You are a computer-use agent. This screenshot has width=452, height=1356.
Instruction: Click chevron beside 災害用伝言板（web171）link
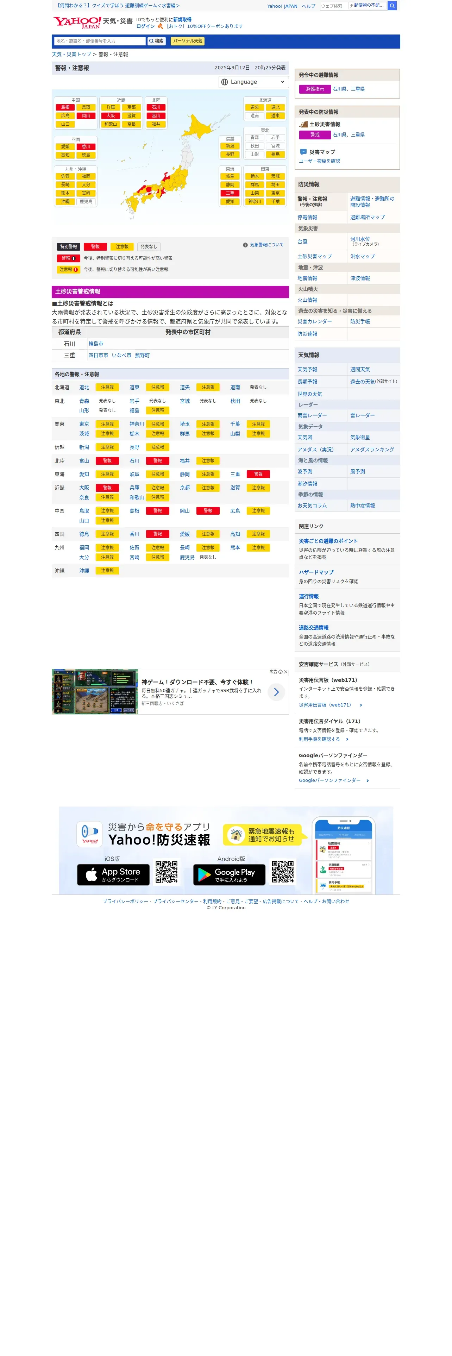[360, 705]
